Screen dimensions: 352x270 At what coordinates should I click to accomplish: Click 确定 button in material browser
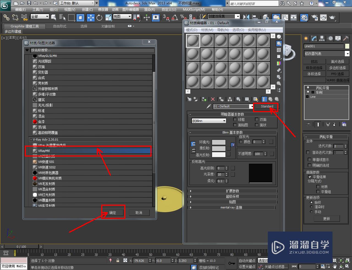113,213
